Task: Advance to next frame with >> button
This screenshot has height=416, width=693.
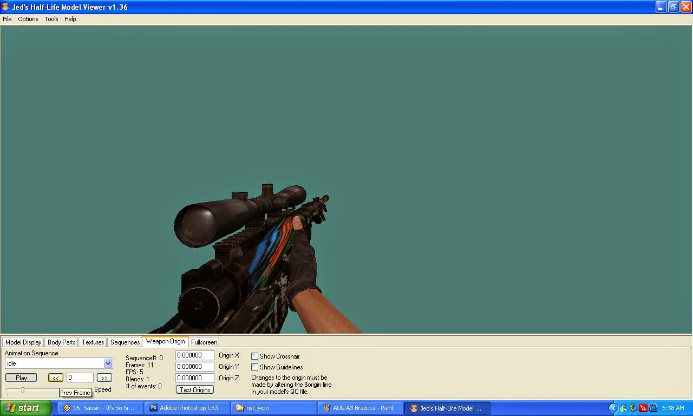Action: tap(104, 378)
